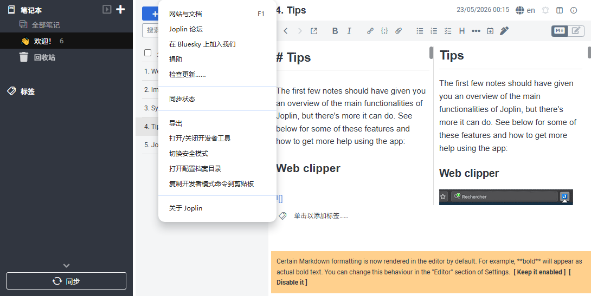Select 打开配置档案目录 menu entry
Screen dimensions: 591x296
click(x=217, y=169)
